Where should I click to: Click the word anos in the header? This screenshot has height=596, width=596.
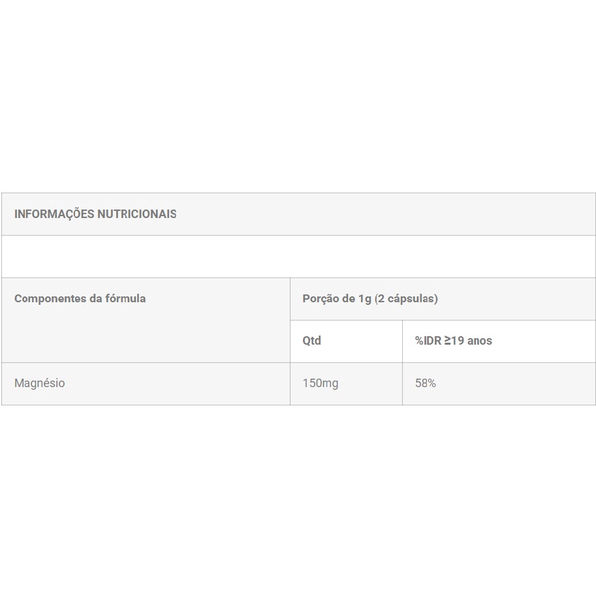point(480,341)
